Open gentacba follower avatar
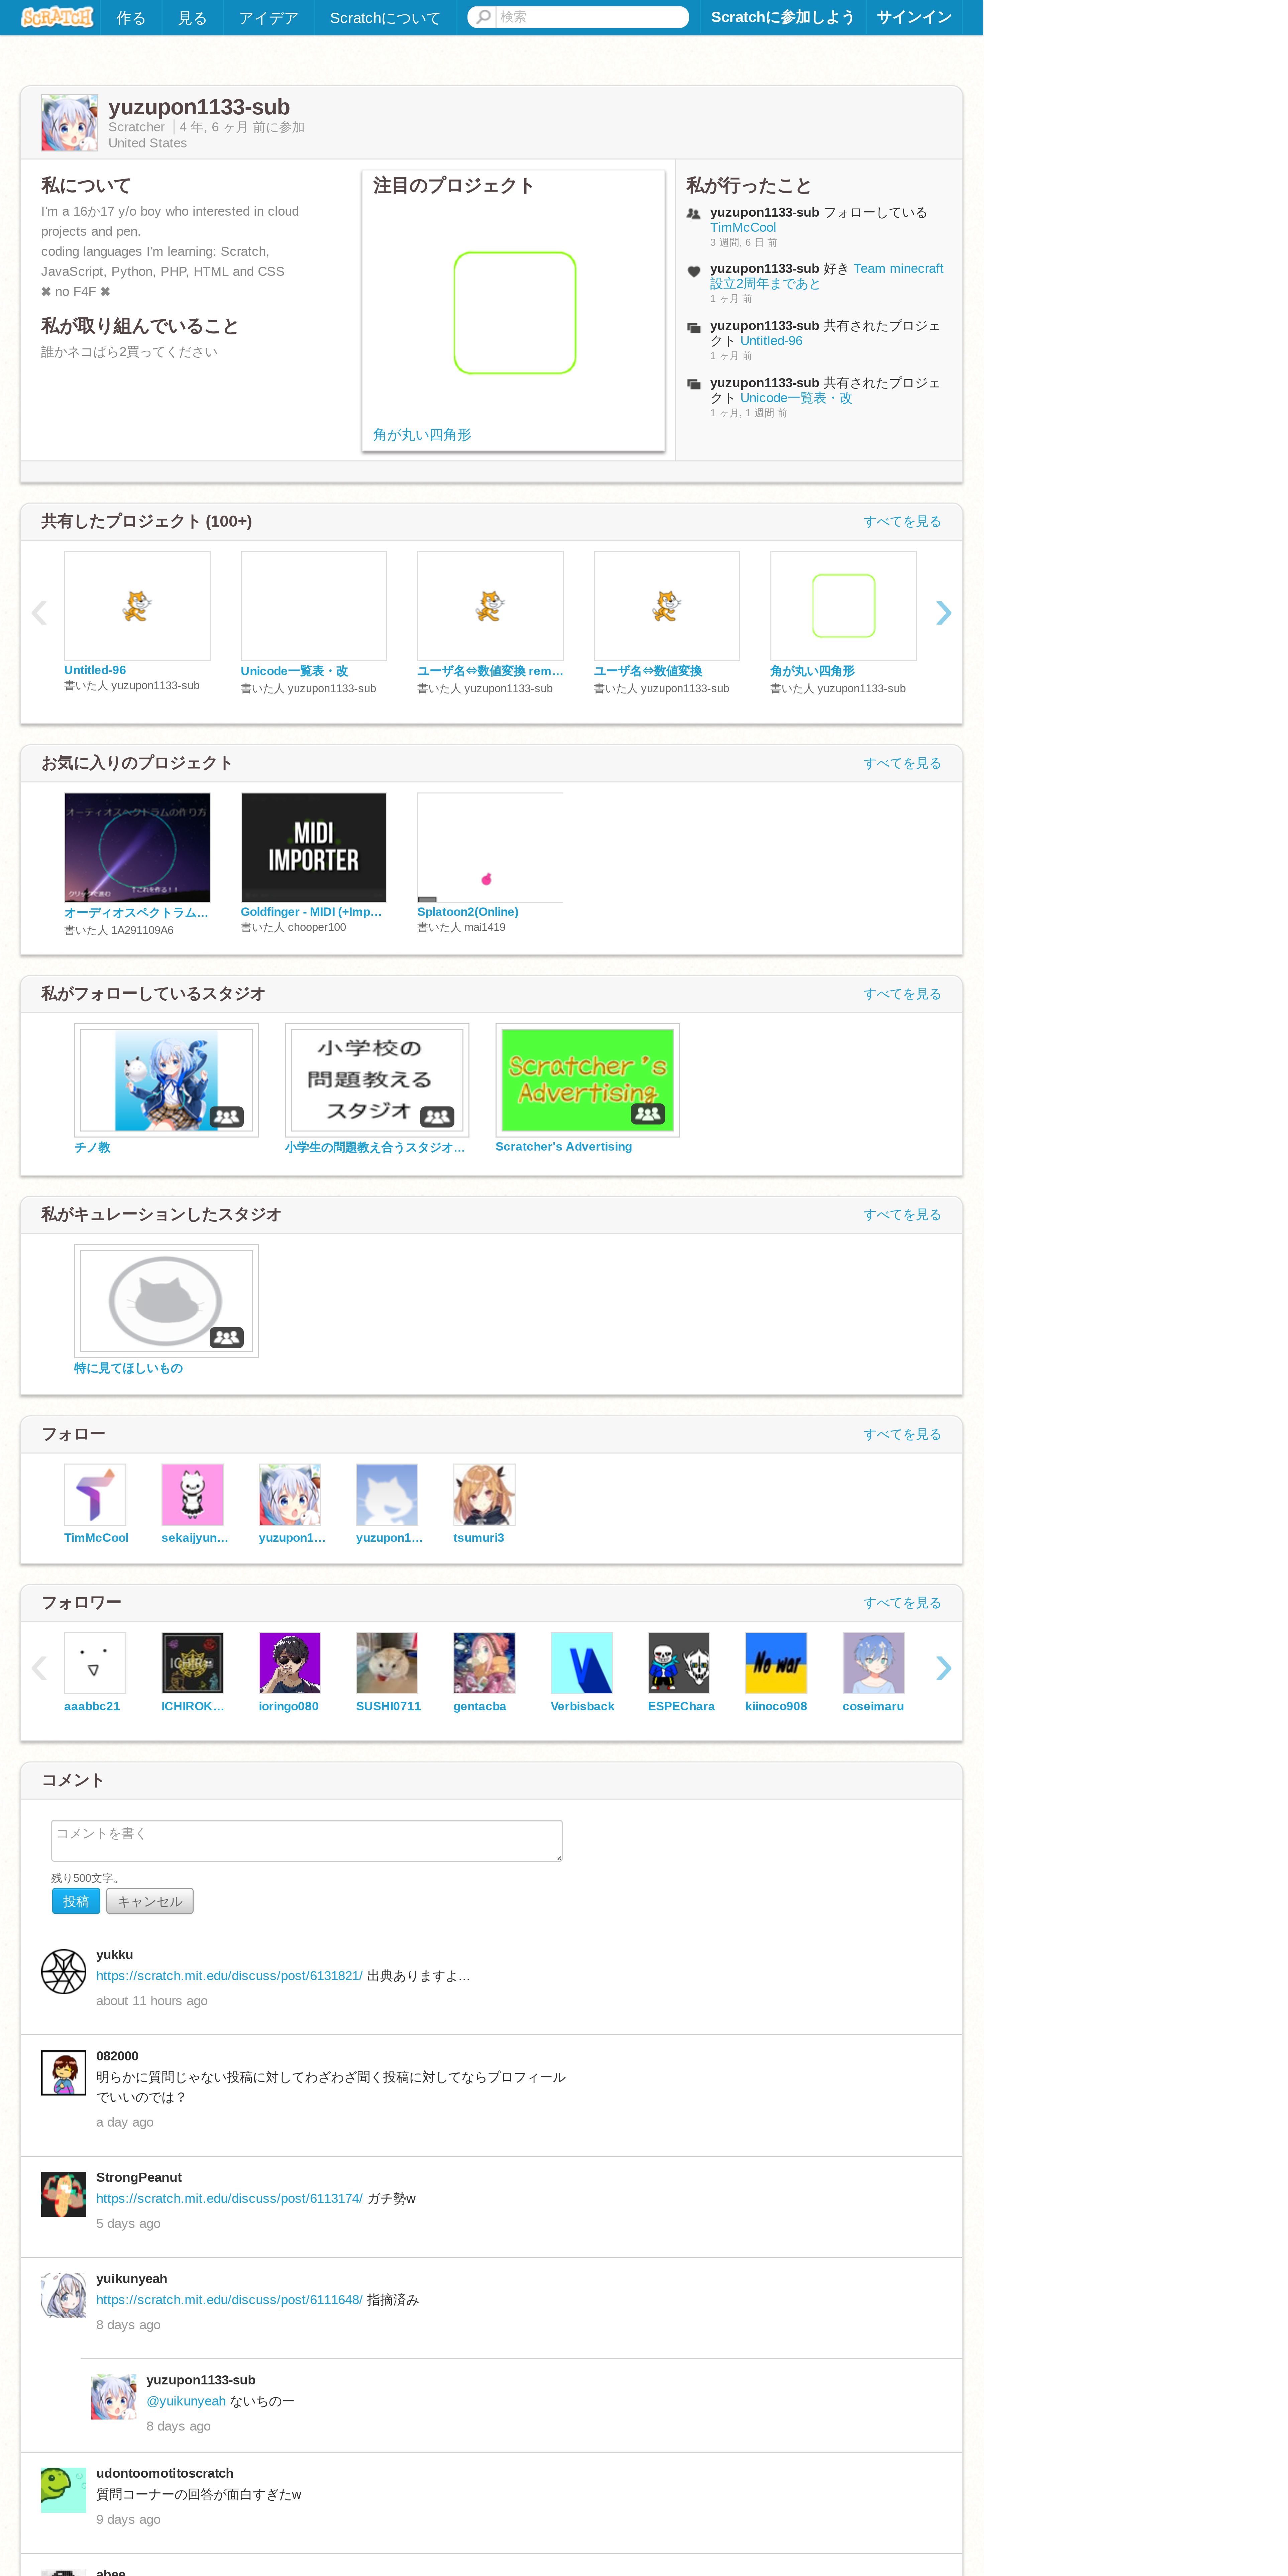 (x=484, y=1663)
